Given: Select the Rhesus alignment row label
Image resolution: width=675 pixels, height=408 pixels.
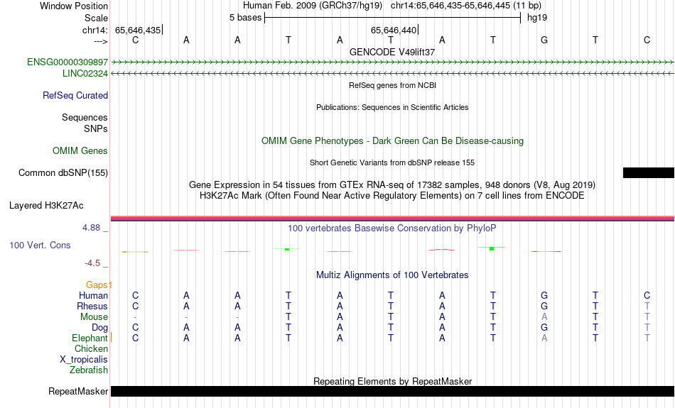Looking at the screenshot, I should click(x=92, y=306).
